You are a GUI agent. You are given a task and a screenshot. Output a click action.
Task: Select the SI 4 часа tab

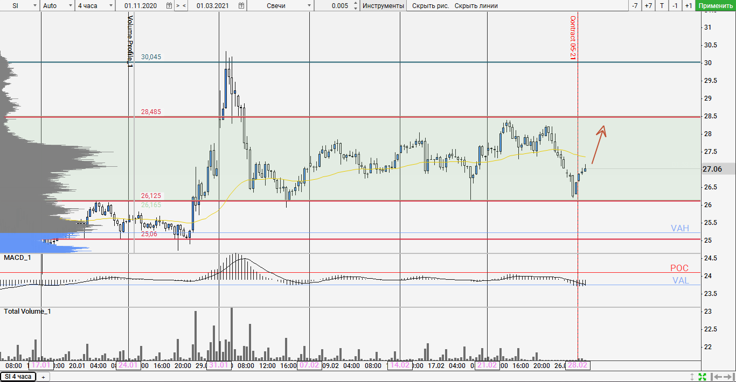tap(18, 377)
